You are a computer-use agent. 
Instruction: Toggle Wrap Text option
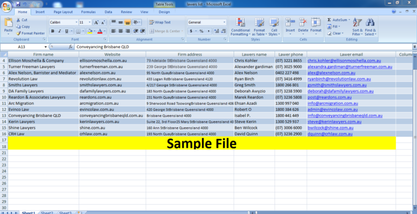(x=160, y=22)
